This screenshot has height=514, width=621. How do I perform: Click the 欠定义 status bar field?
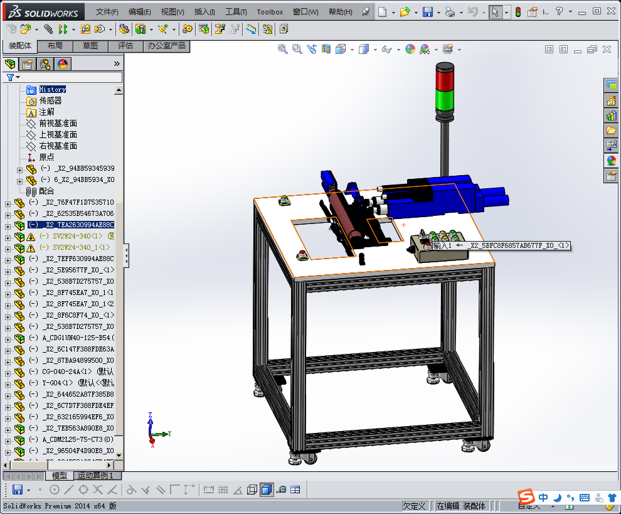pyautogui.click(x=414, y=506)
